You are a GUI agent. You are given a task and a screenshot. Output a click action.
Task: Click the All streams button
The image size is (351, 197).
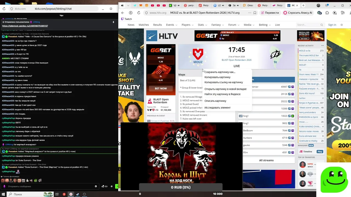[266, 160]
